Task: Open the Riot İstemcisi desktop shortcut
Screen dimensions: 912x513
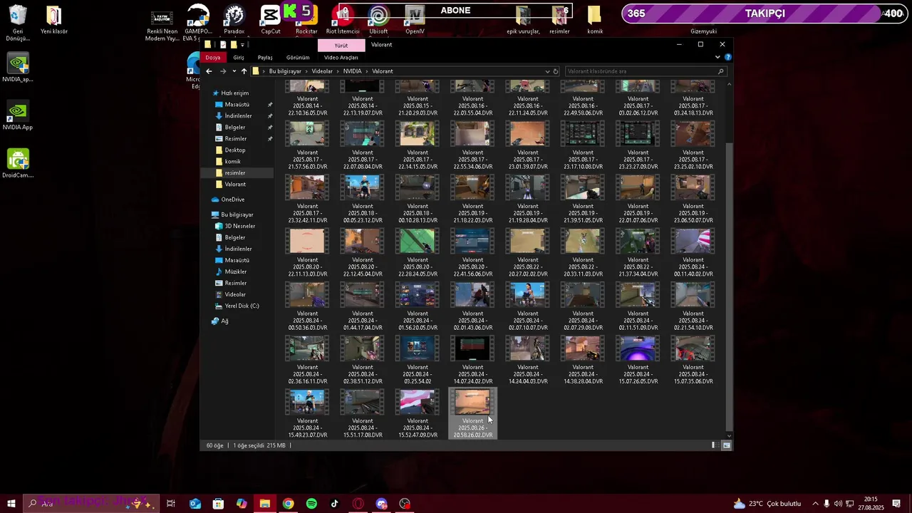Action: (x=343, y=19)
